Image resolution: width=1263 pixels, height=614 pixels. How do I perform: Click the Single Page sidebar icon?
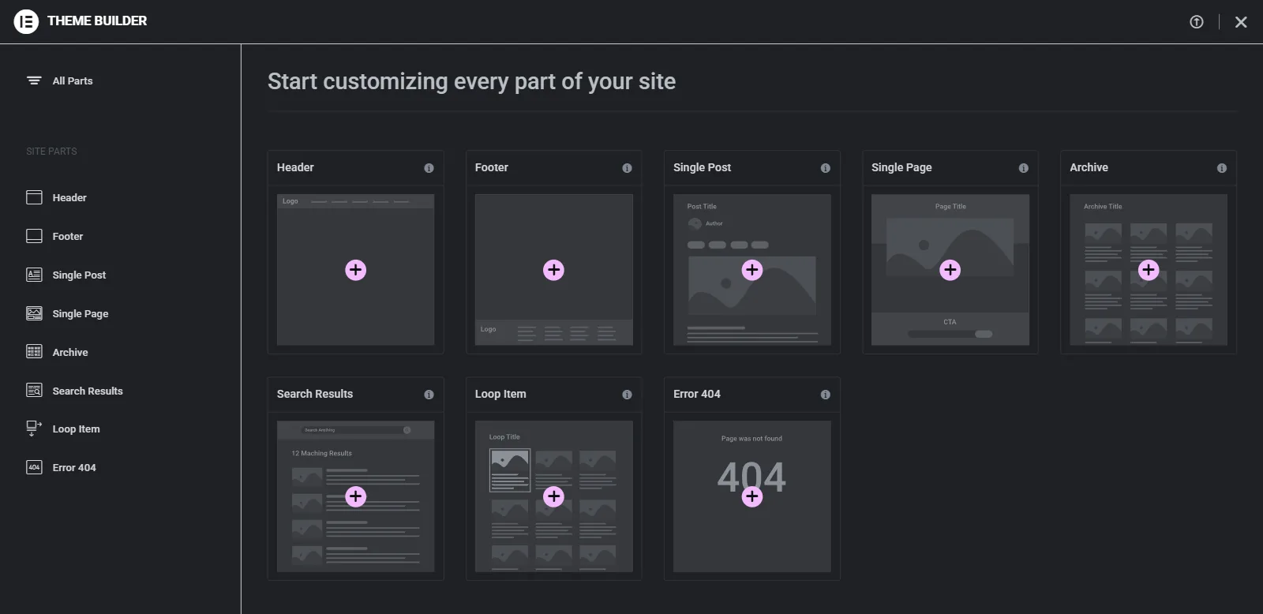click(34, 313)
